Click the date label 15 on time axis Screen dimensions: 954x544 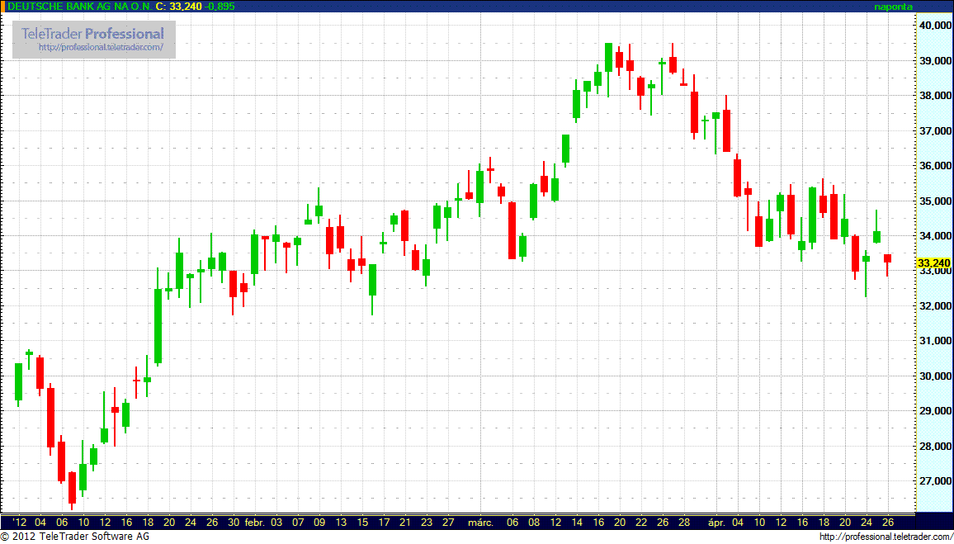[x=362, y=522]
